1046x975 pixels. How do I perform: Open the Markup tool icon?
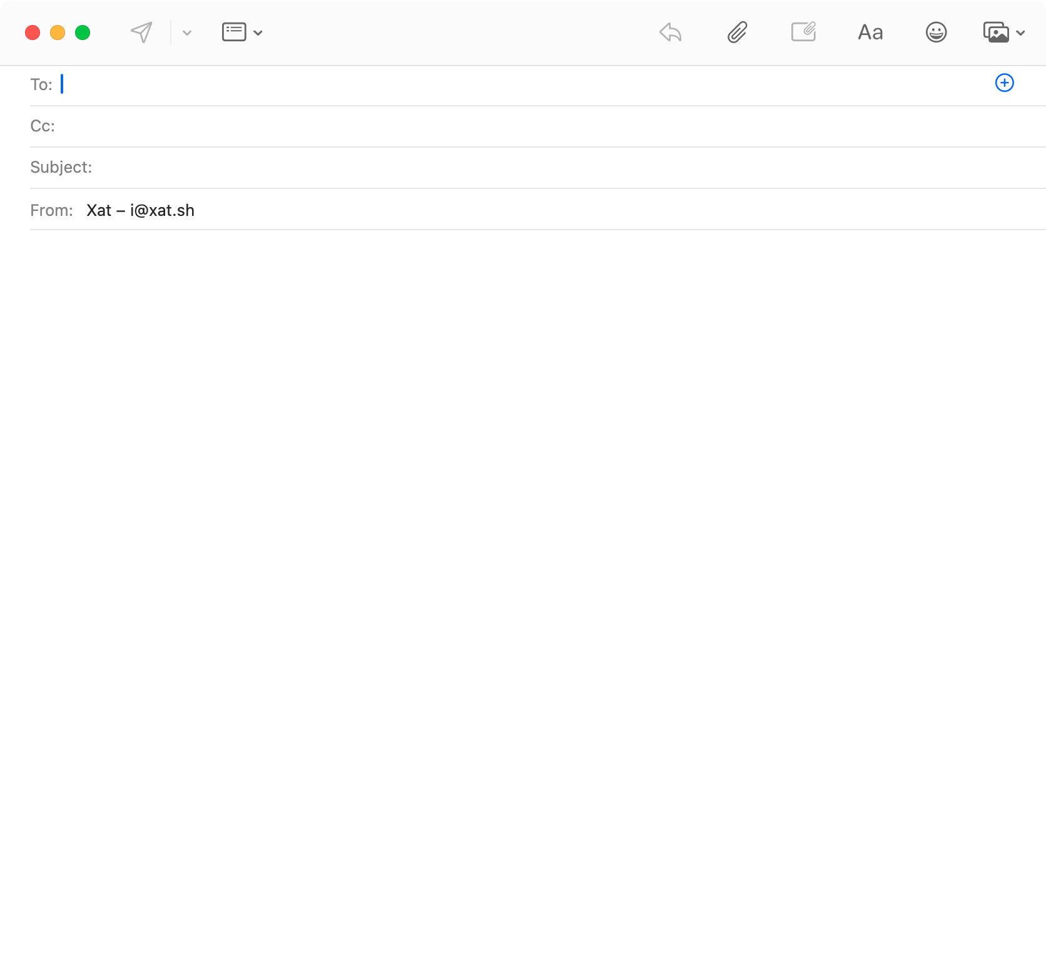click(x=803, y=32)
